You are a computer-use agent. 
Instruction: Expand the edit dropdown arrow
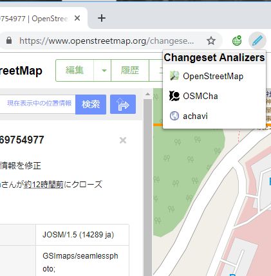[x=102, y=70]
